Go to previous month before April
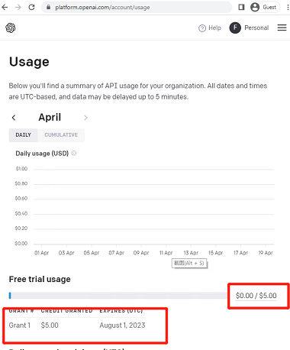The width and height of the screenshot is (290, 350). (x=14, y=118)
